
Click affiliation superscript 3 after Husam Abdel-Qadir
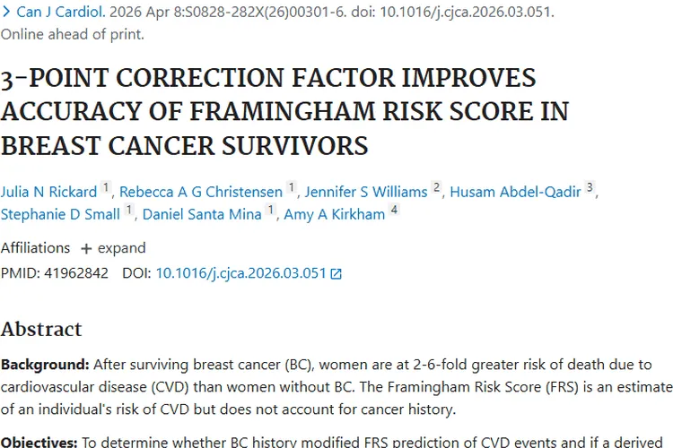click(x=590, y=188)
